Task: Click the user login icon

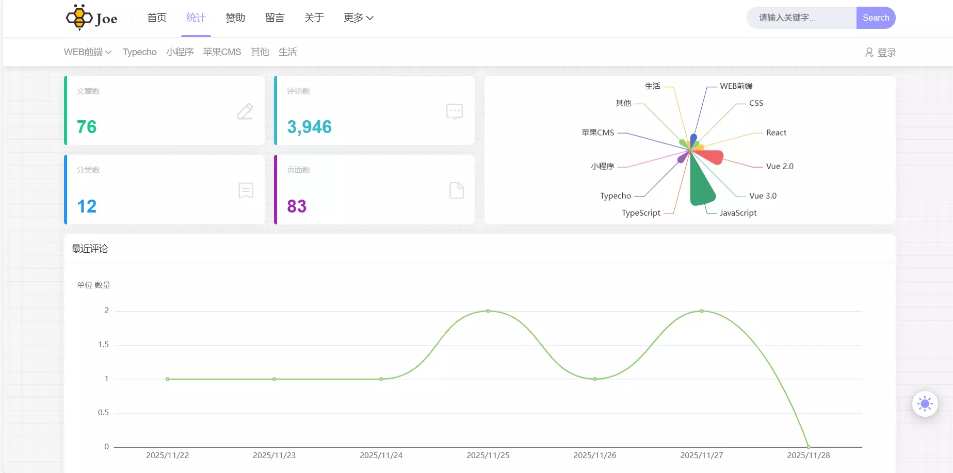Action: click(x=869, y=53)
